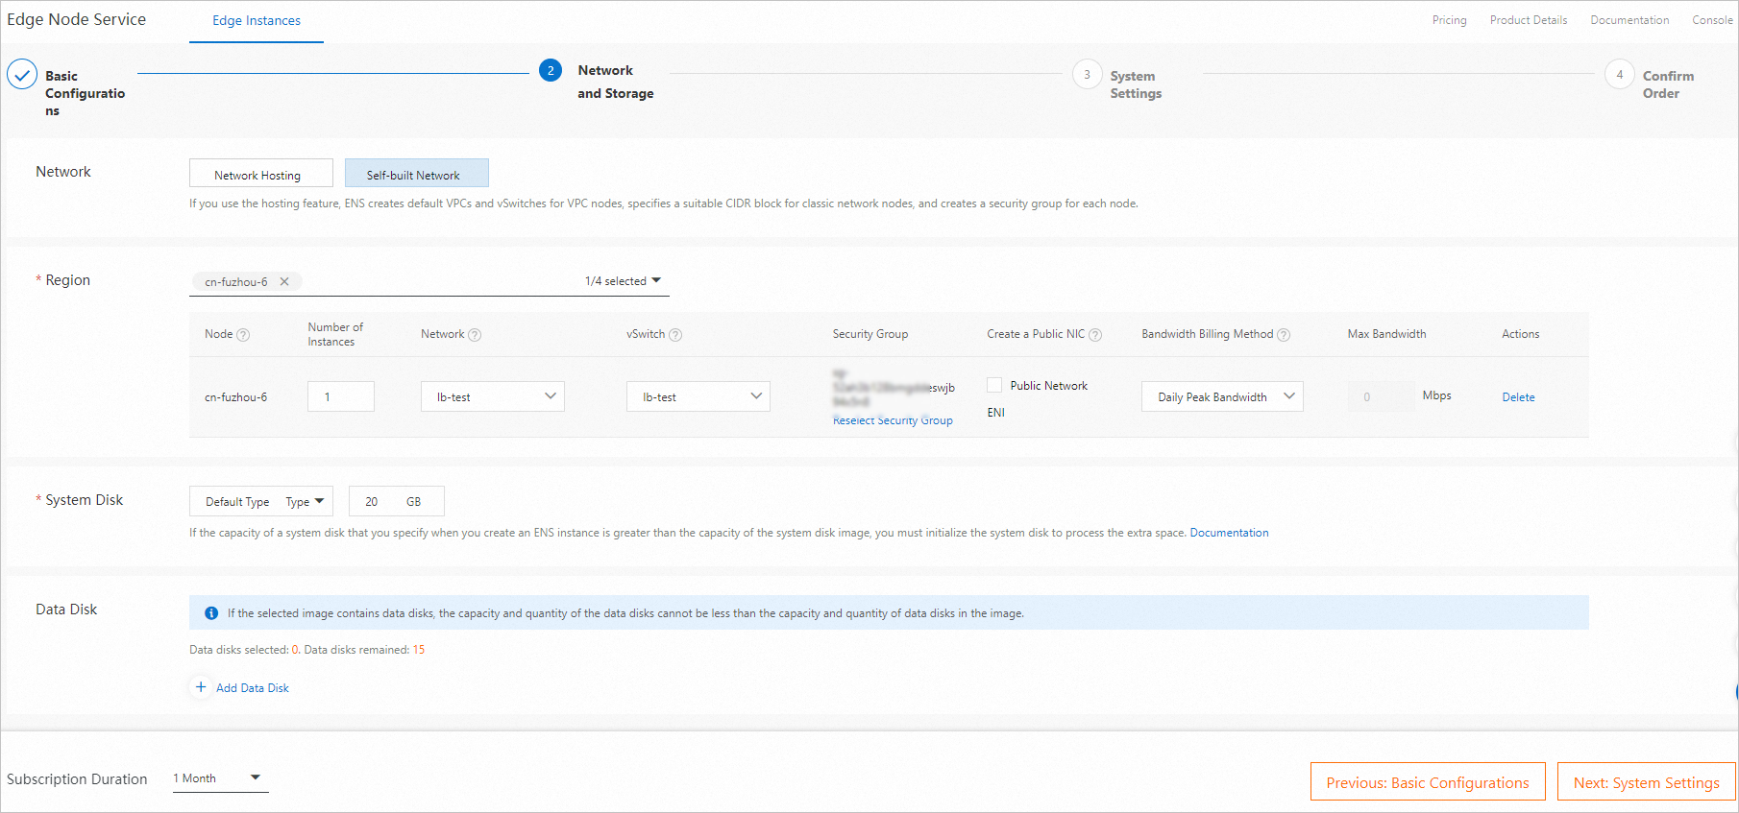Open the Product Details menu item
This screenshot has height=813, width=1739.
tap(1528, 20)
